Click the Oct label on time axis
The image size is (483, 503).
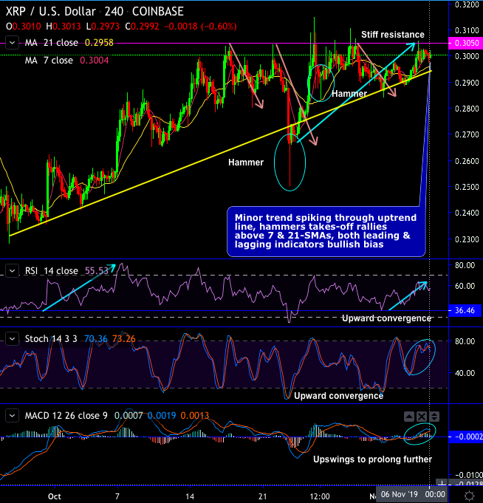tap(55, 496)
